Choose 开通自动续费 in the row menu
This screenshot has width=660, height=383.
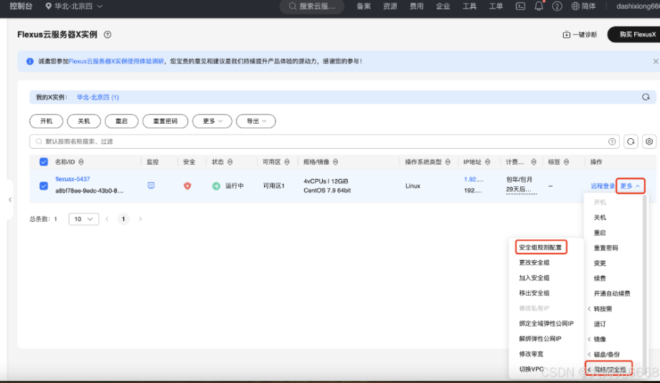coord(612,293)
